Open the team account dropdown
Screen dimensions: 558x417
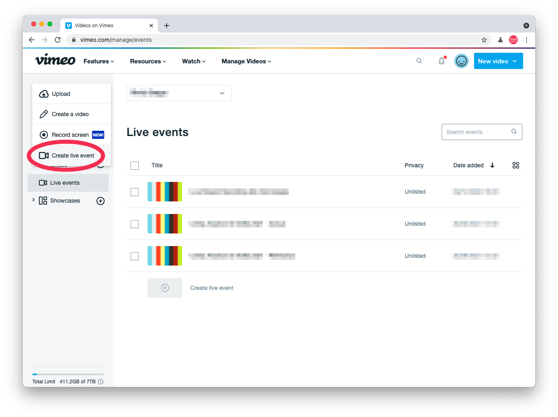click(179, 93)
